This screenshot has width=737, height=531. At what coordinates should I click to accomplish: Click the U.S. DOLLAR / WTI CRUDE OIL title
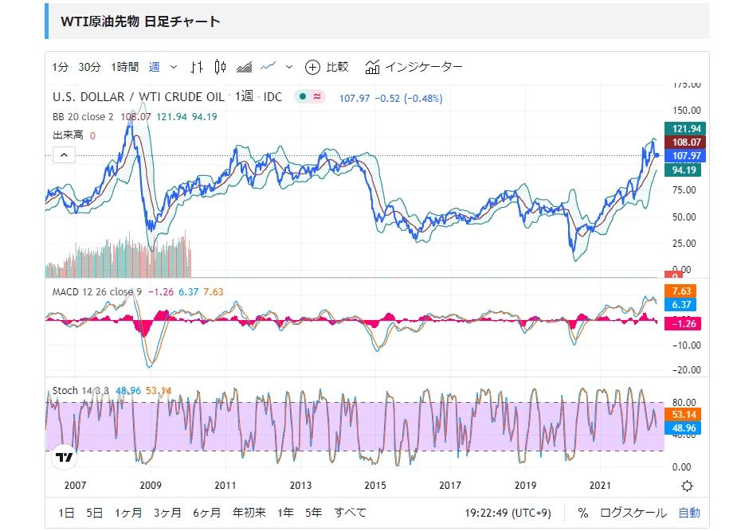(138, 96)
